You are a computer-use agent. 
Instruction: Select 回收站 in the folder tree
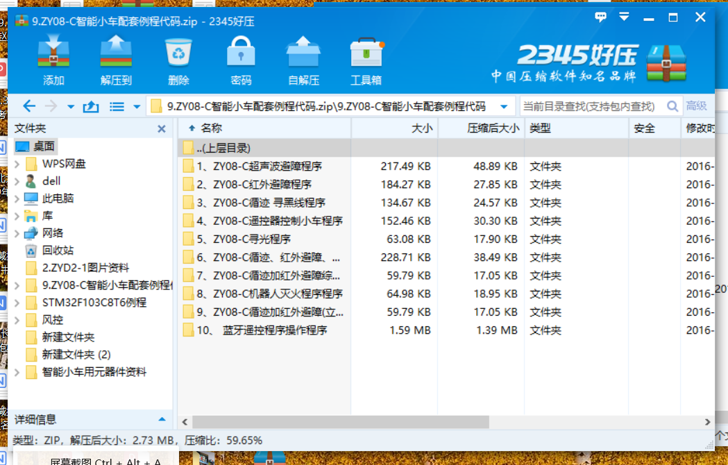click(x=58, y=251)
